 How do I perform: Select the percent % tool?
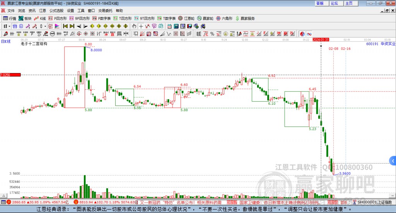coord(212,34)
